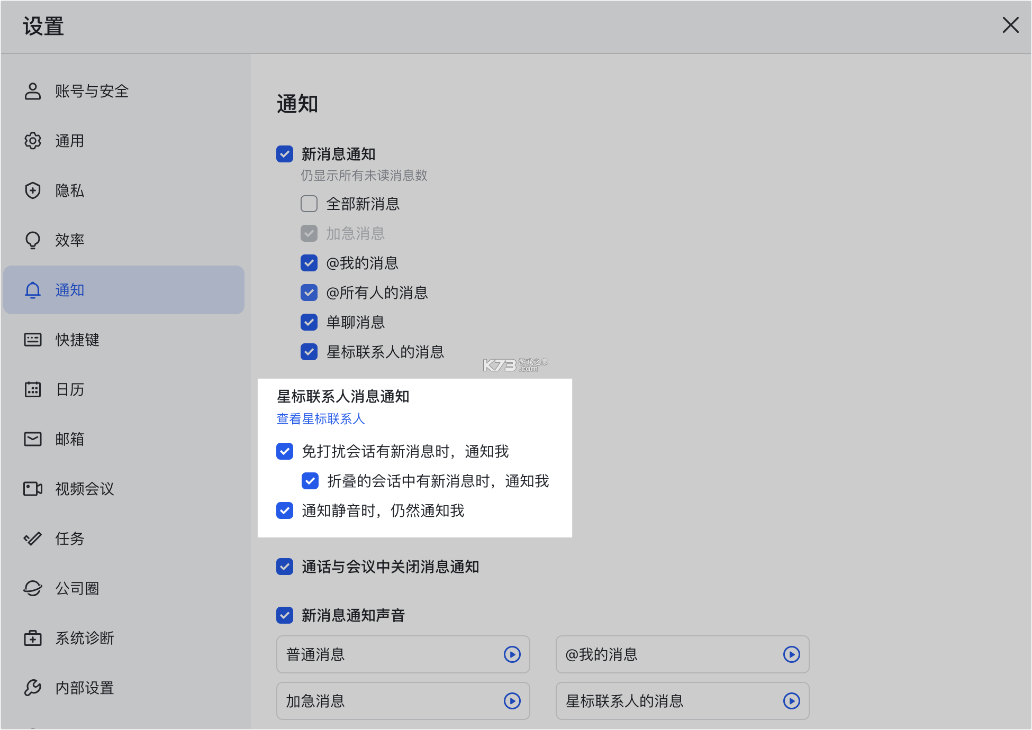Image resolution: width=1032 pixels, height=730 pixels.
Task: Close the 设置 dialog
Action: point(1010,25)
